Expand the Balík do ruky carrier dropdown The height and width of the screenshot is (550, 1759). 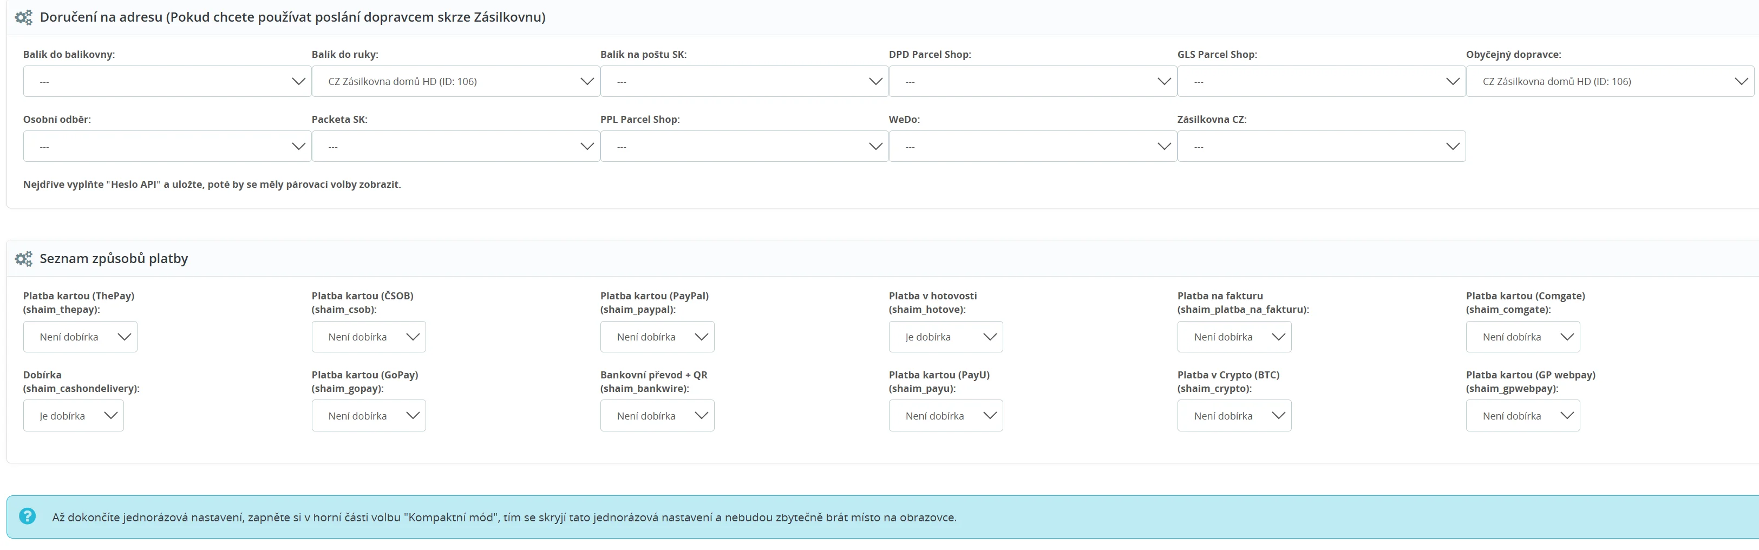[455, 81]
